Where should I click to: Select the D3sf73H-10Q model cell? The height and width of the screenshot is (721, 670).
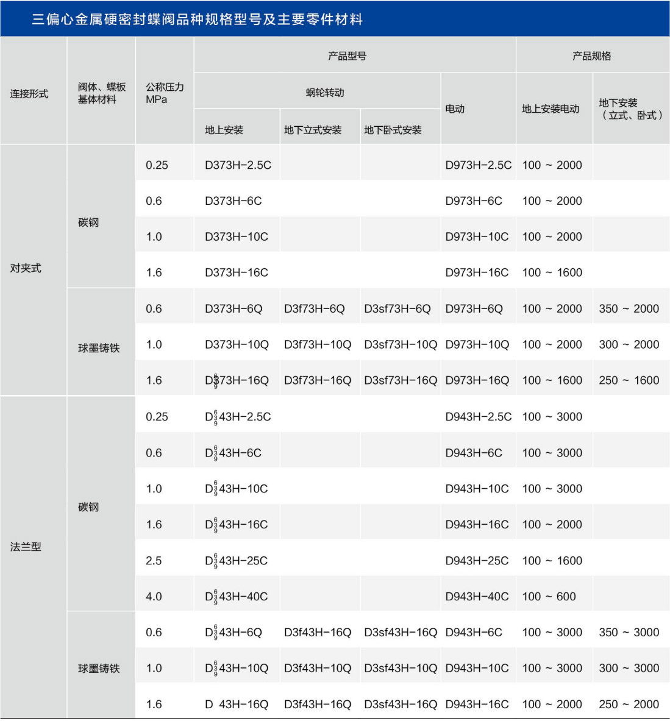(400, 345)
